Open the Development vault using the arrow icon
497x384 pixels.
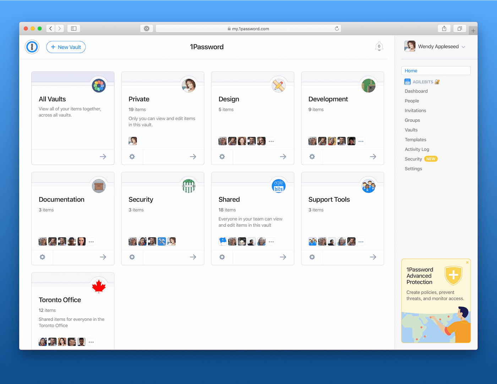(373, 157)
